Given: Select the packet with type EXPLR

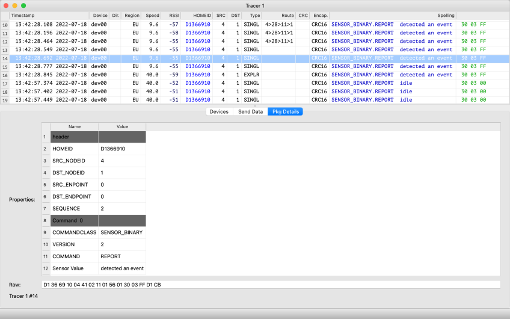Looking at the screenshot, I should [251, 75].
